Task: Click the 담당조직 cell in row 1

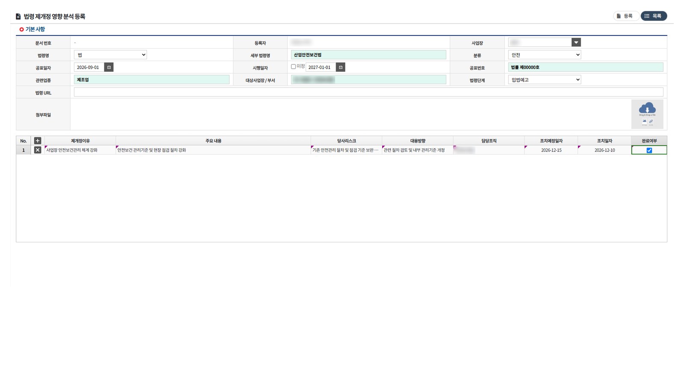Action: coord(489,150)
